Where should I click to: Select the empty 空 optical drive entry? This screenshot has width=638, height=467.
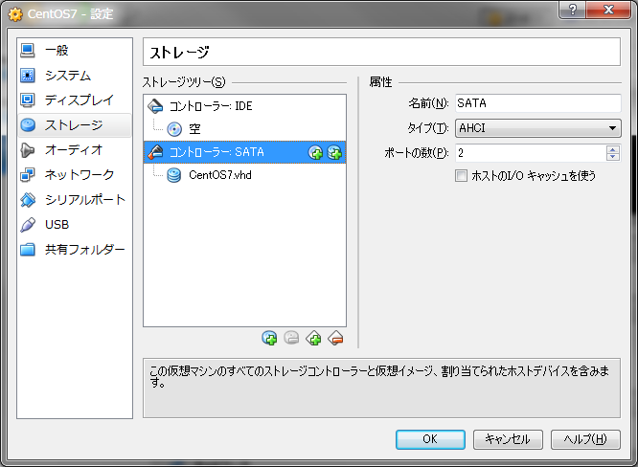[x=244, y=129]
